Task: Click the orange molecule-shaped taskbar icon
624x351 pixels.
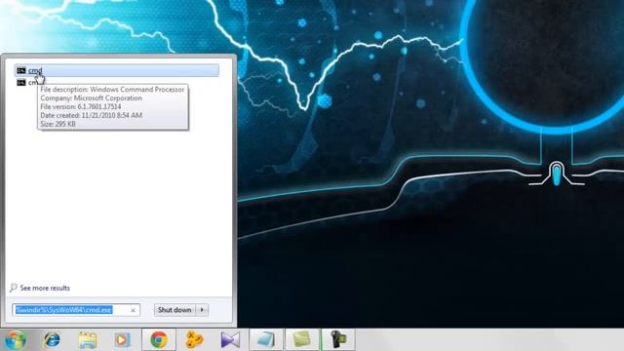Action: click(195, 340)
